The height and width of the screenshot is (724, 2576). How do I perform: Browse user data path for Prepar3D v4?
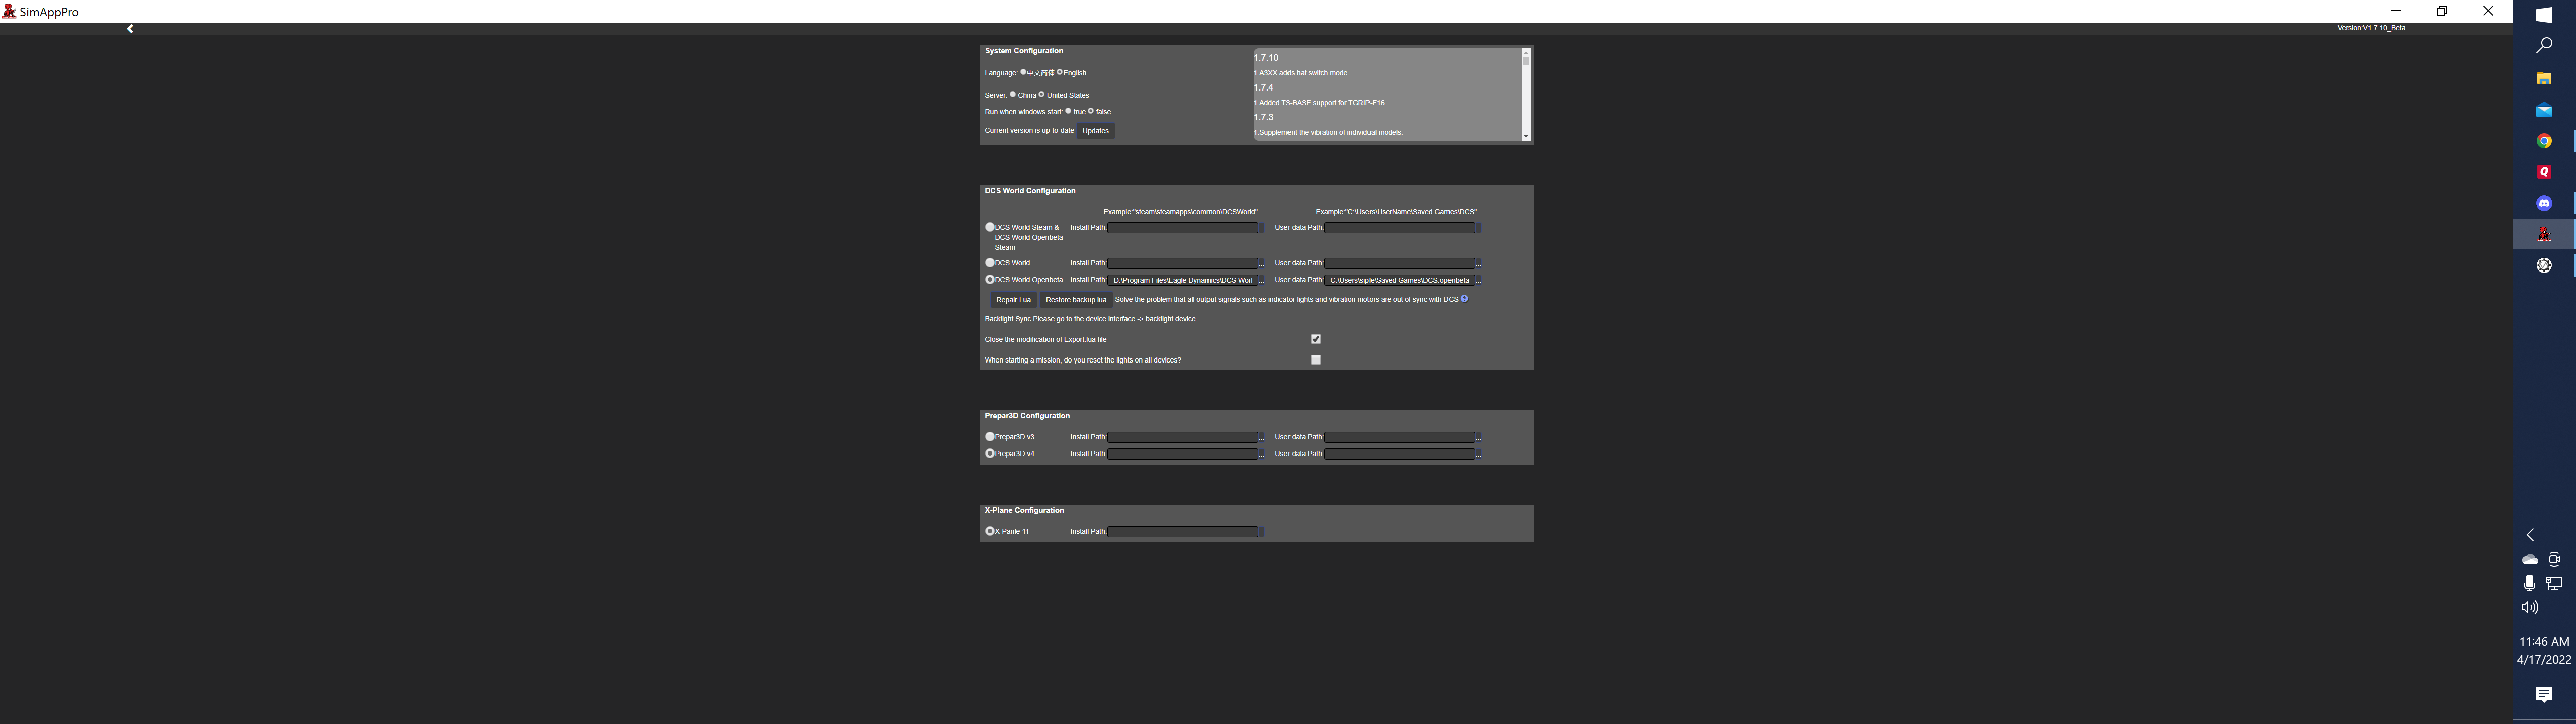[1479, 454]
